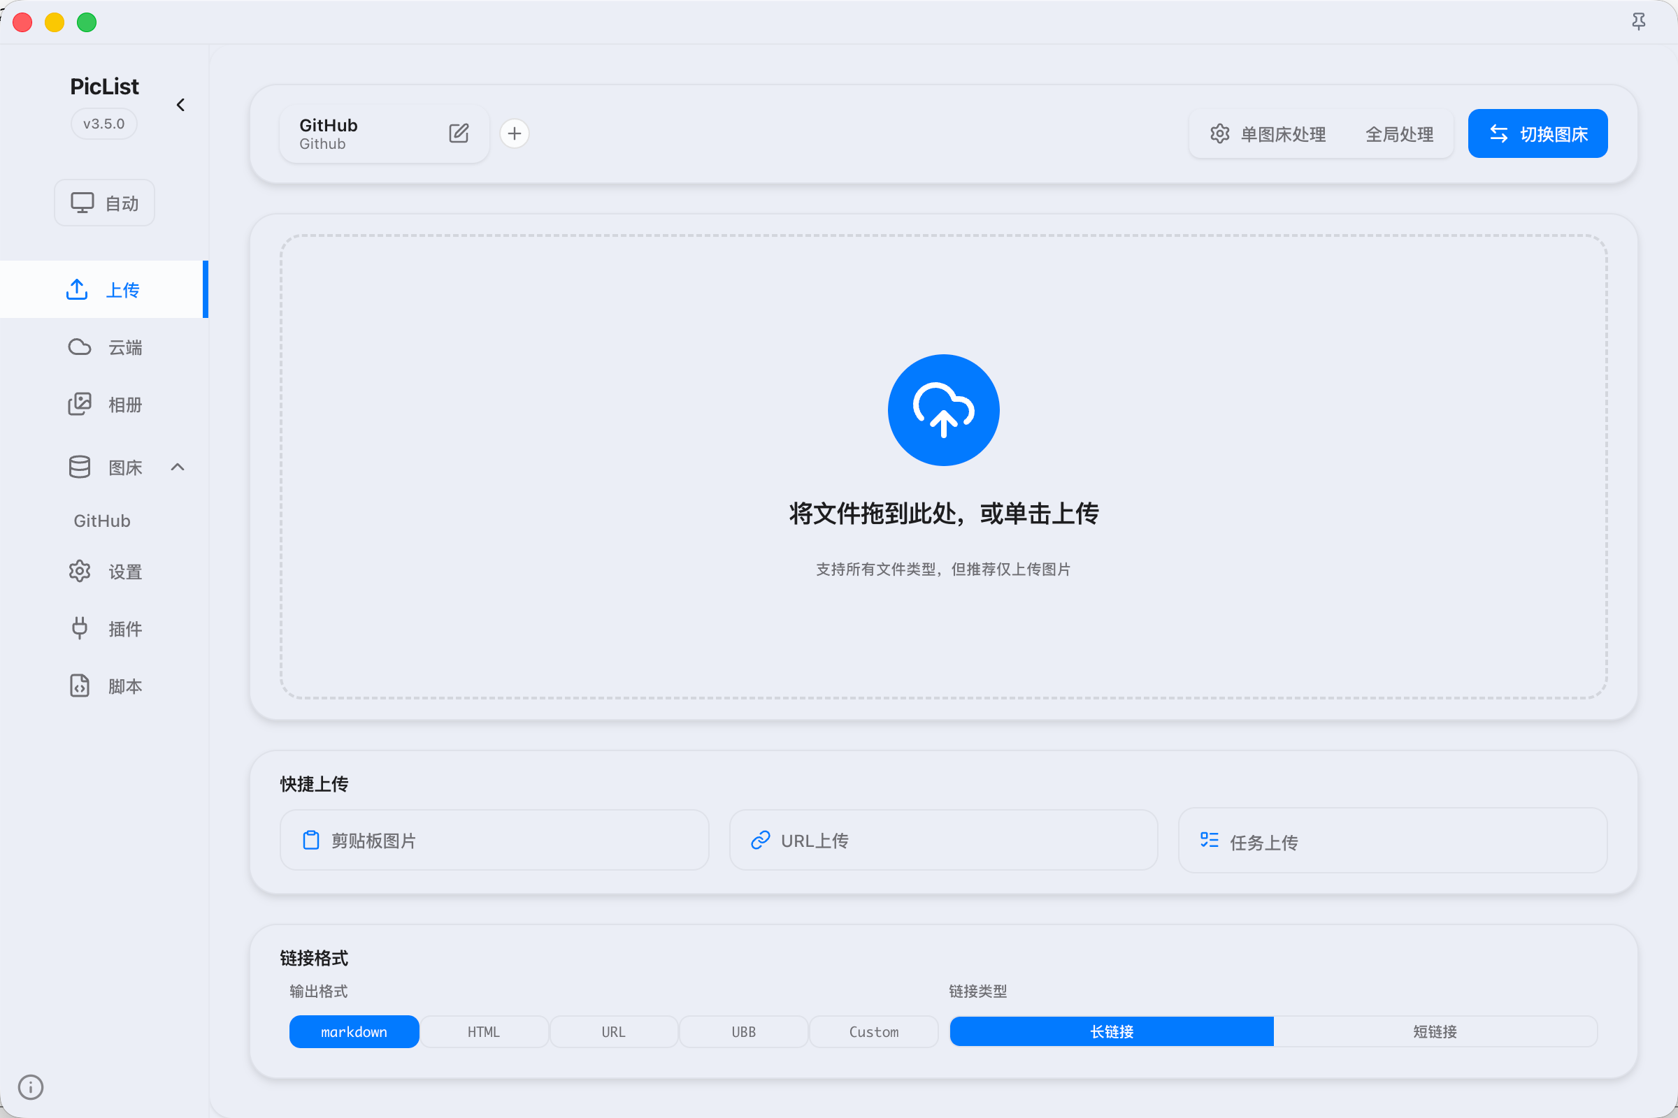1678x1118 pixels.
Task: Click the cloud upload circle icon
Action: tap(943, 410)
